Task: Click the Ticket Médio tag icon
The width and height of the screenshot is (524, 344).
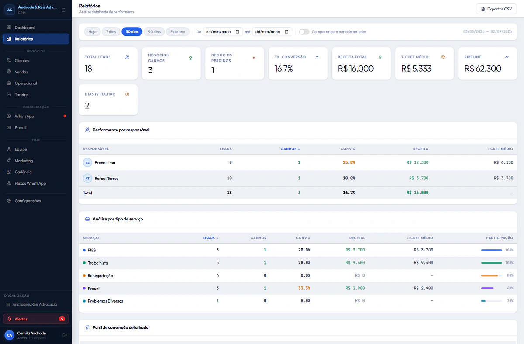Action: tap(443, 57)
